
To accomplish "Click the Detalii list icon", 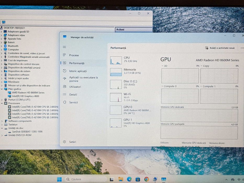I will [x=65, y=94].
